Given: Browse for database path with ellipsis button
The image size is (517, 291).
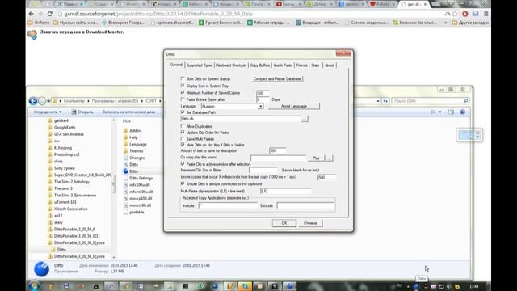Looking at the screenshot, I should [x=305, y=119].
